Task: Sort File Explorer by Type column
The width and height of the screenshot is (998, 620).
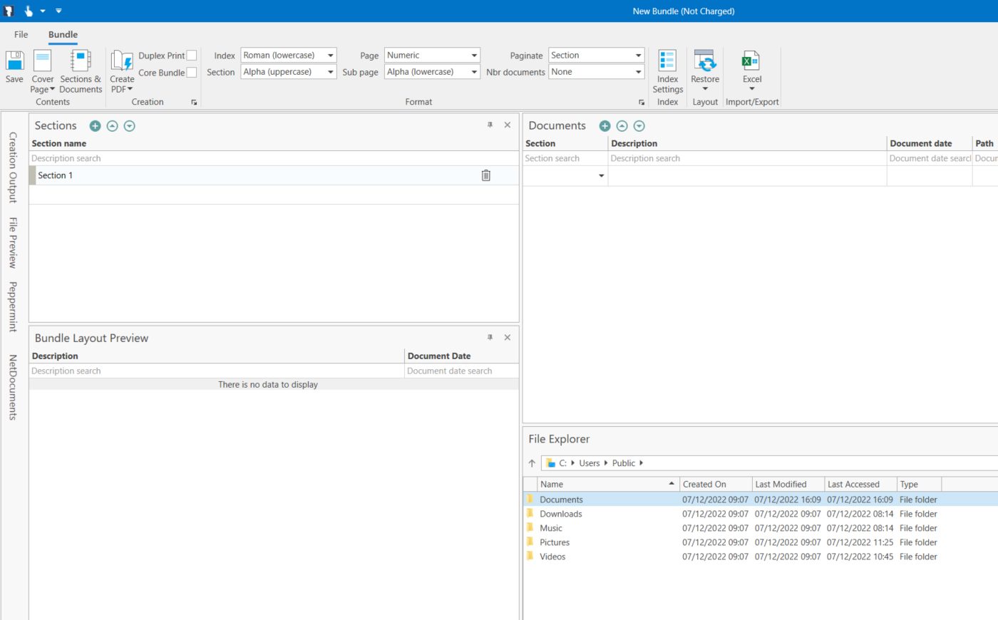Action: (919, 485)
